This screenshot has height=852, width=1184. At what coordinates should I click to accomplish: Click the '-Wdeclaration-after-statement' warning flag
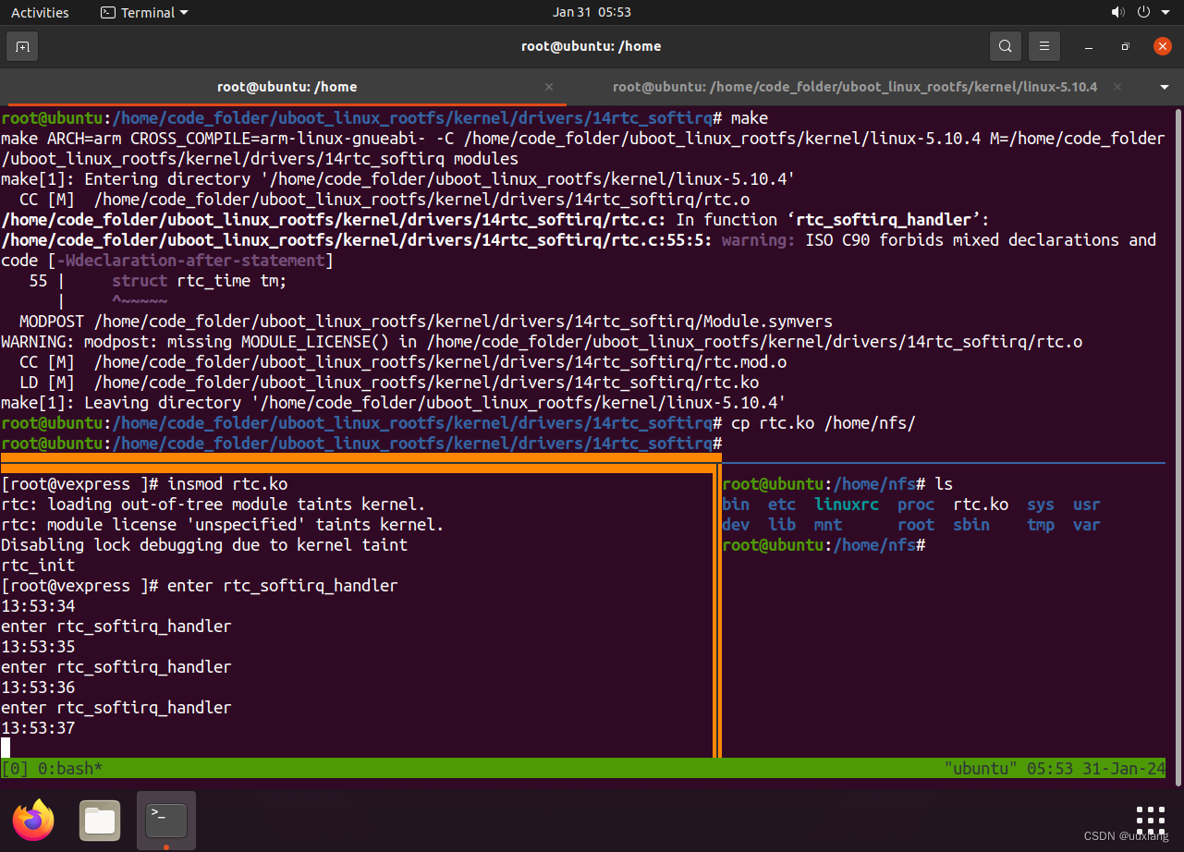(x=190, y=261)
